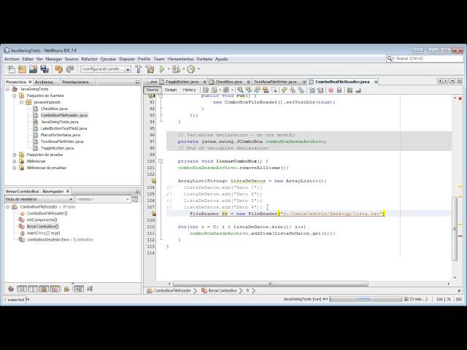Click the hint lightbulb at line 108
The width and height of the screenshot is (467, 350).
click(x=154, y=214)
